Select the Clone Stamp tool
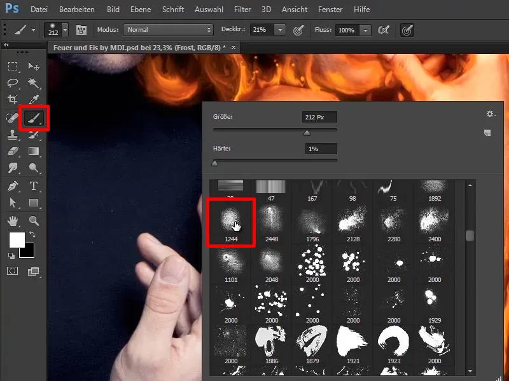Screen dimensions: 509x381 click(13, 135)
